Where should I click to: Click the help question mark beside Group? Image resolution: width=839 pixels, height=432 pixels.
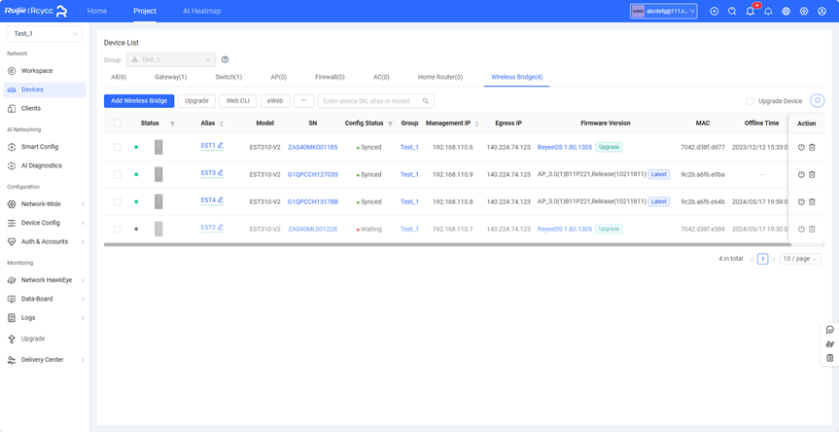point(226,59)
